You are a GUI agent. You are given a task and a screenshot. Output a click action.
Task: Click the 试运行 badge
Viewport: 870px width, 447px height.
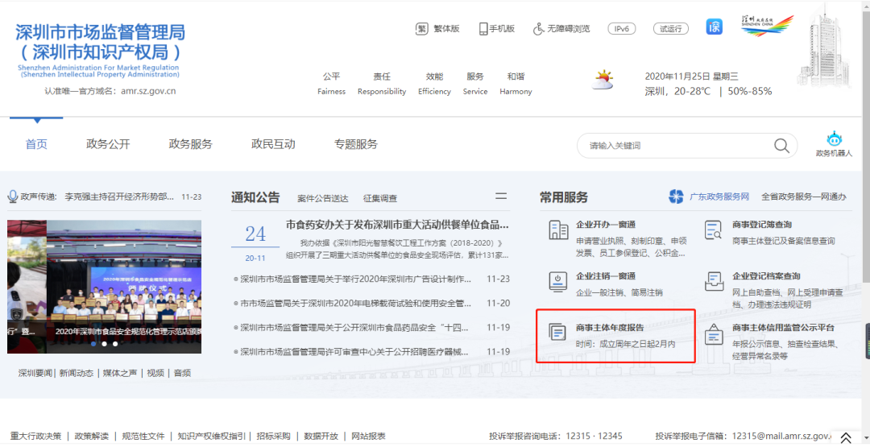click(671, 29)
